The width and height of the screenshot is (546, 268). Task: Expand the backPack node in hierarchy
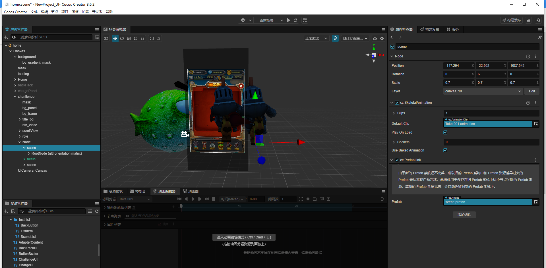coord(15,85)
